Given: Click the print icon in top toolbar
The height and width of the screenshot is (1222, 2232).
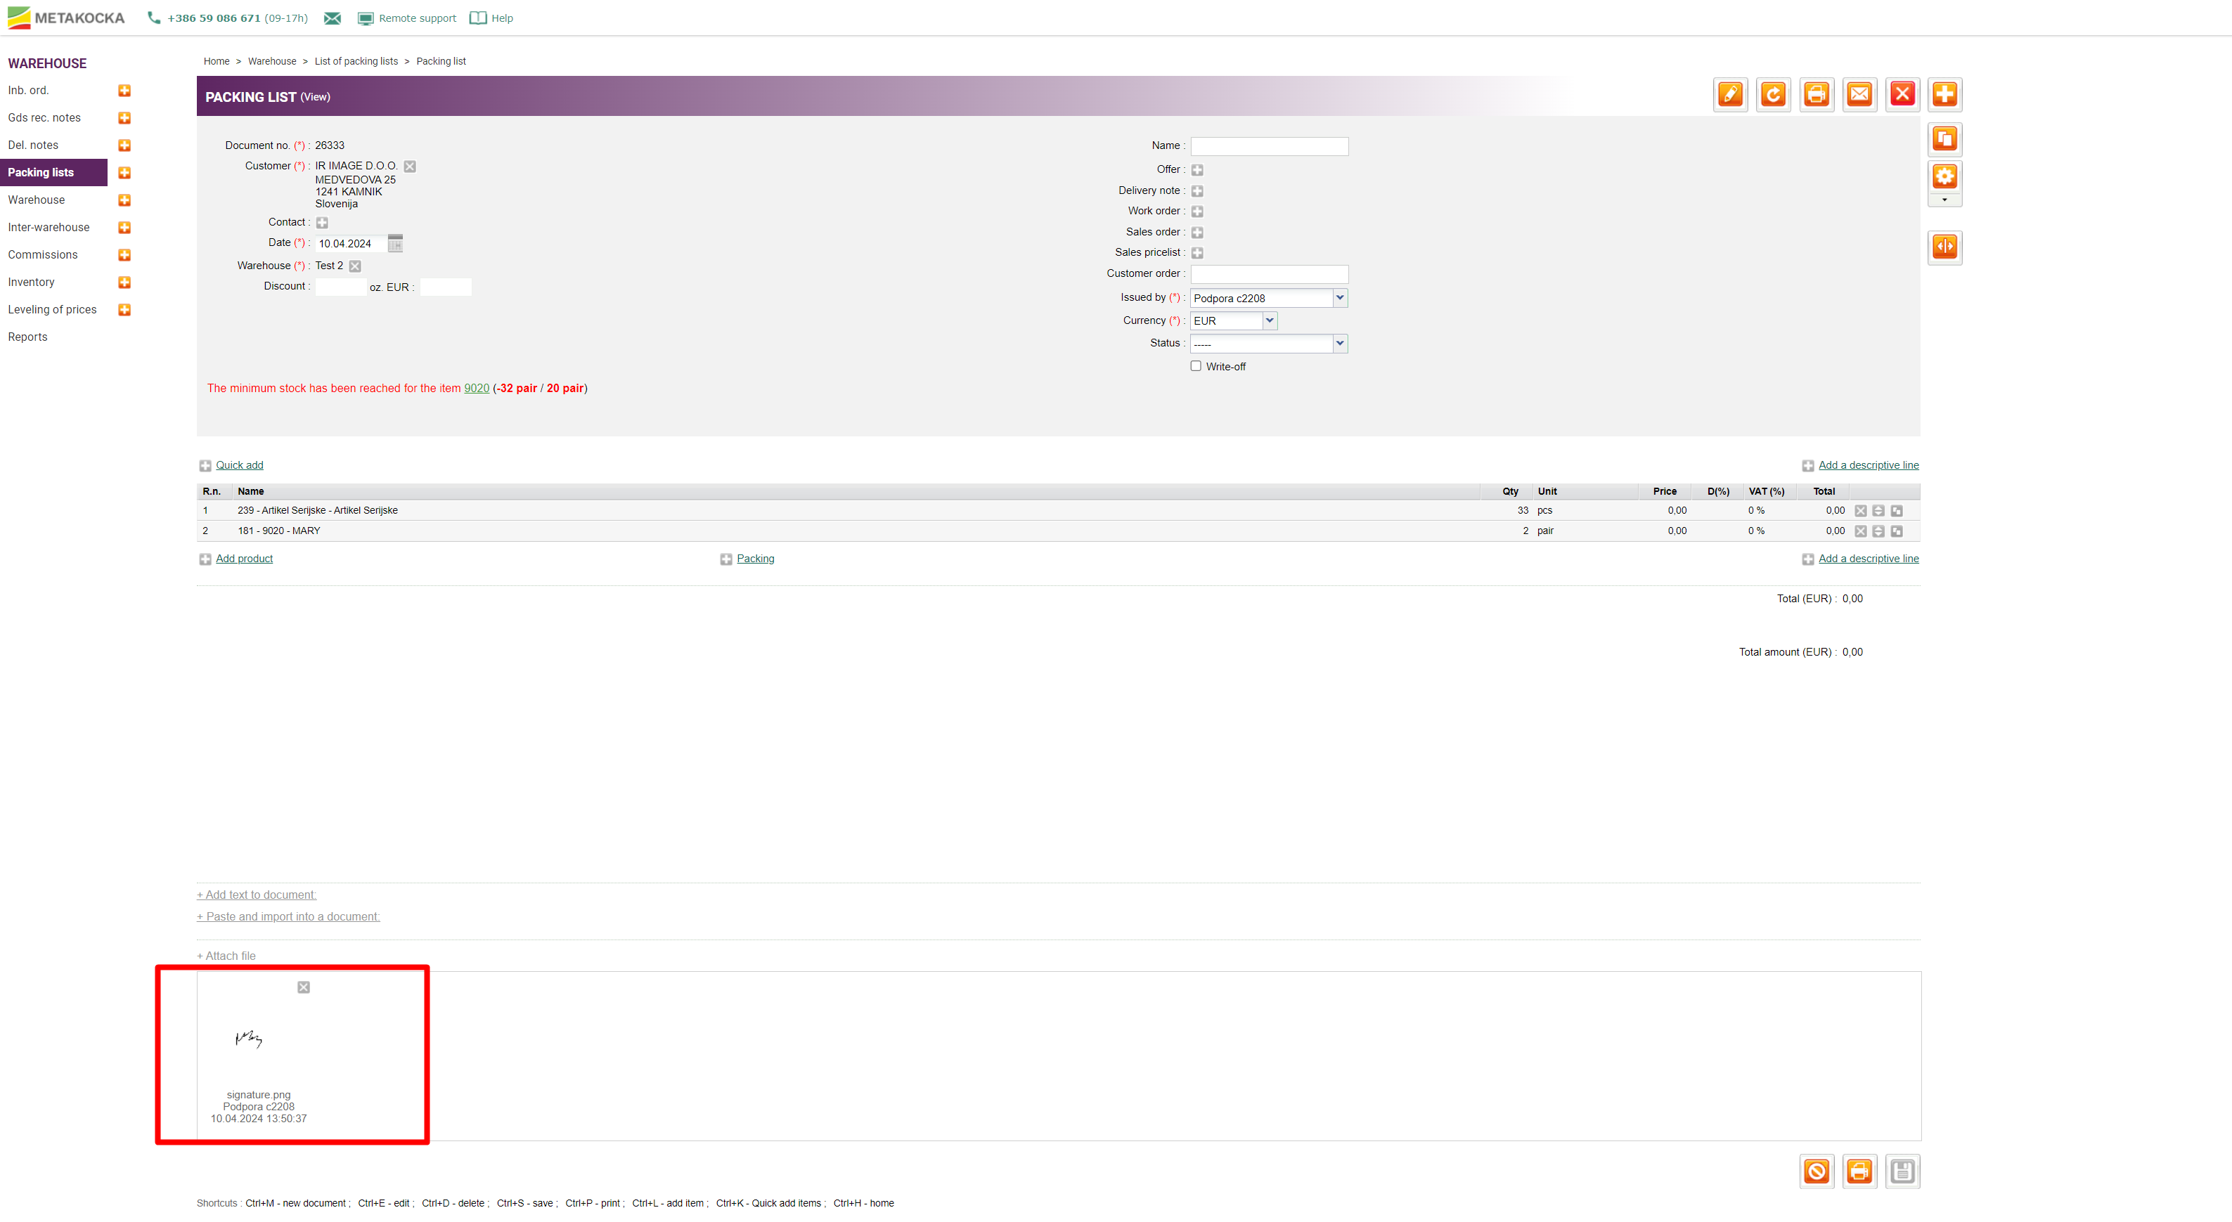Looking at the screenshot, I should 1816,94.
